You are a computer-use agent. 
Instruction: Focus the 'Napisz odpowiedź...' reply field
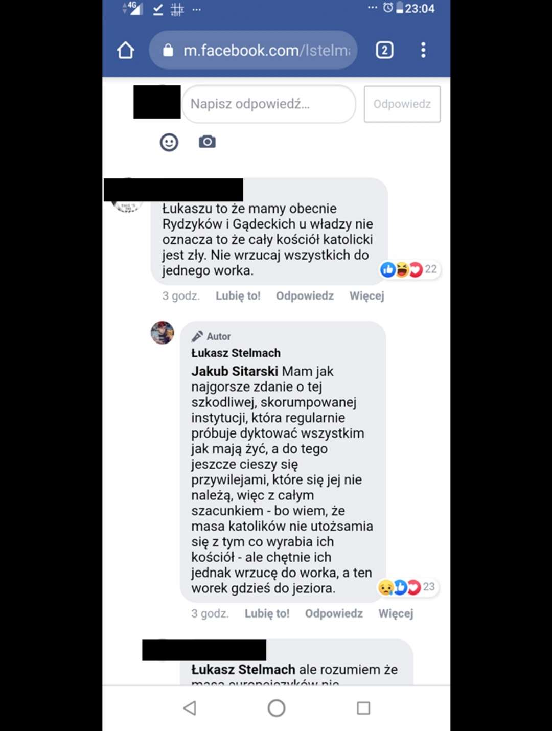pos(269,104)
